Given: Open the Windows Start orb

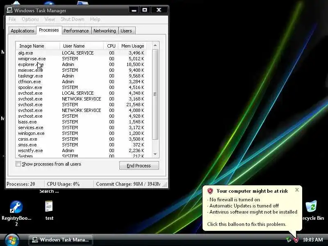Looking at the screenshot, I should pyautogui.click(x=12, y=240).
